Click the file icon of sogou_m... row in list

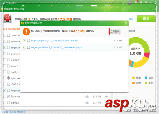tap(9, 90)
